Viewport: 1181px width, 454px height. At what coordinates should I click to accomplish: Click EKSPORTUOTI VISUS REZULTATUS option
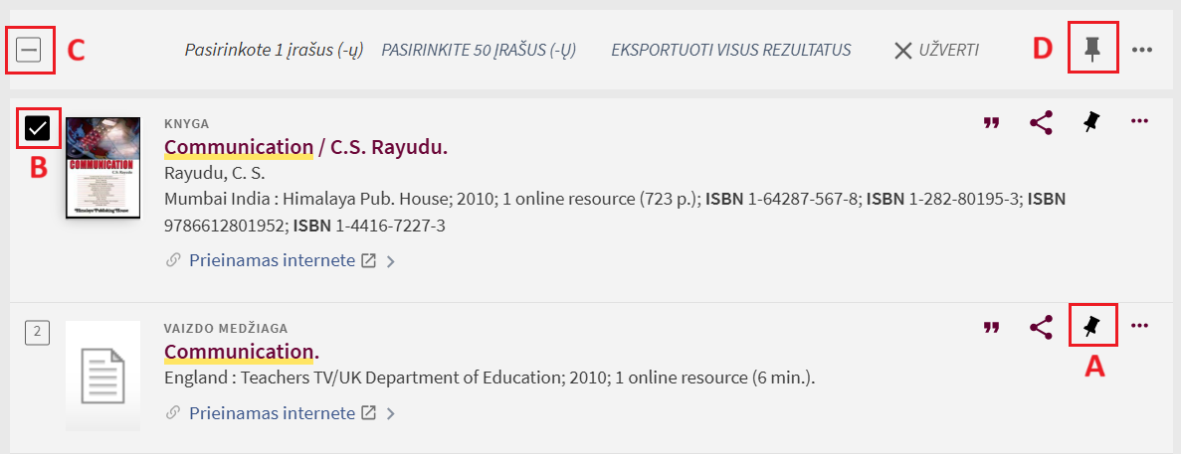pos(731,50)
